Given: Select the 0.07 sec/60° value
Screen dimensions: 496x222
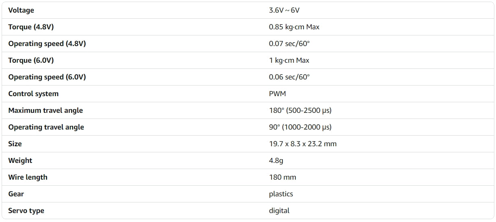Looking at the screenshot, I should [x=289, y=44].
